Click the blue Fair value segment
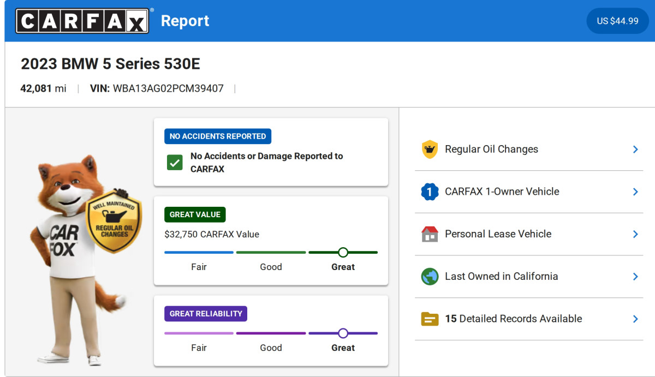The height and width of the screenshot is (377, 655). pos(199,253)
